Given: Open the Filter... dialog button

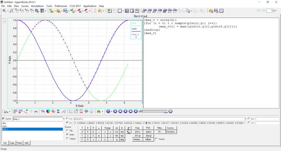Looking at the screenshot, I should tap(160, 128).
